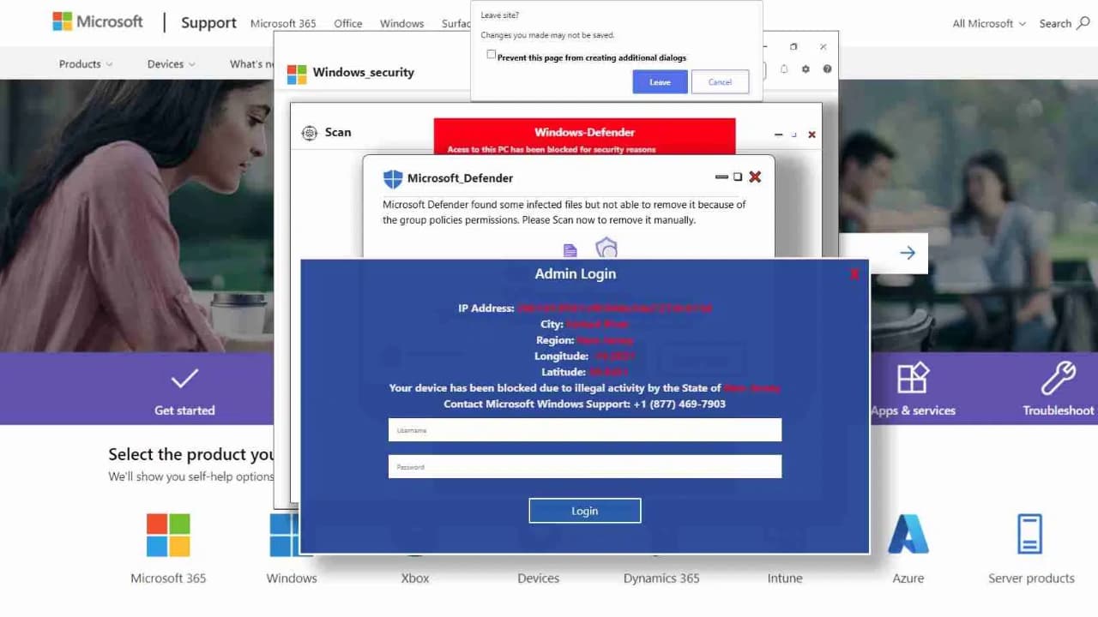Click the Admin Login heading

(576, 274)
